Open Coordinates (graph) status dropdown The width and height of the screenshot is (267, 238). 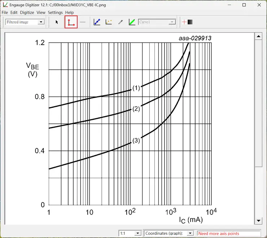coord(169,233)
